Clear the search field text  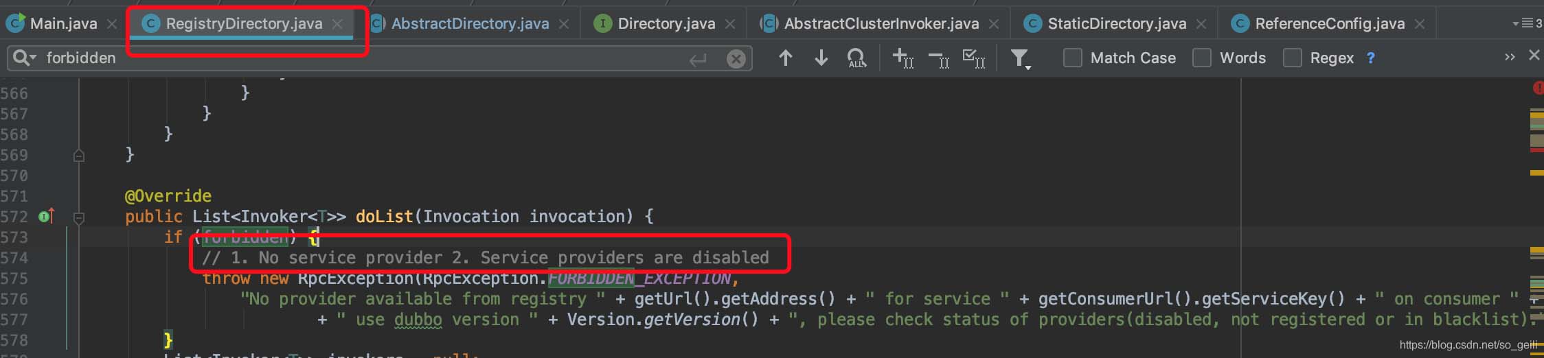736,59
